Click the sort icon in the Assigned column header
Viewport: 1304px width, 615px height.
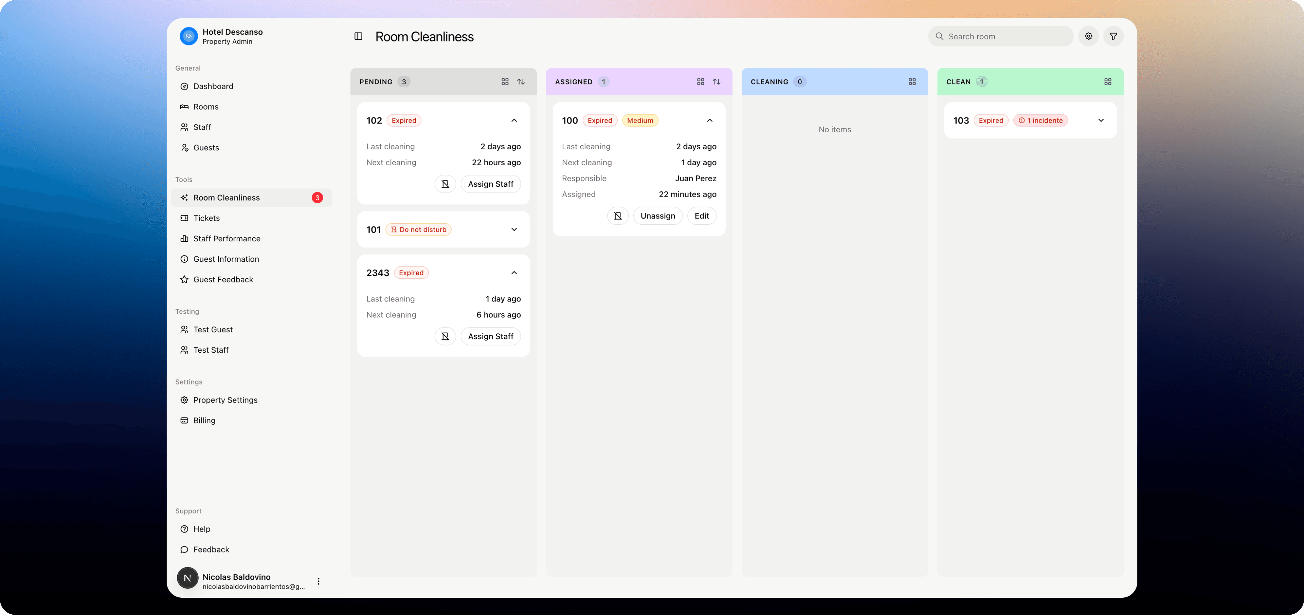[717, 81]
